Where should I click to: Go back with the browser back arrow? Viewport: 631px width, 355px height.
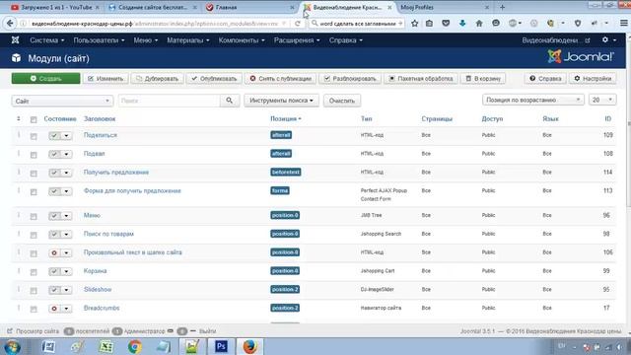click(10, 24)
